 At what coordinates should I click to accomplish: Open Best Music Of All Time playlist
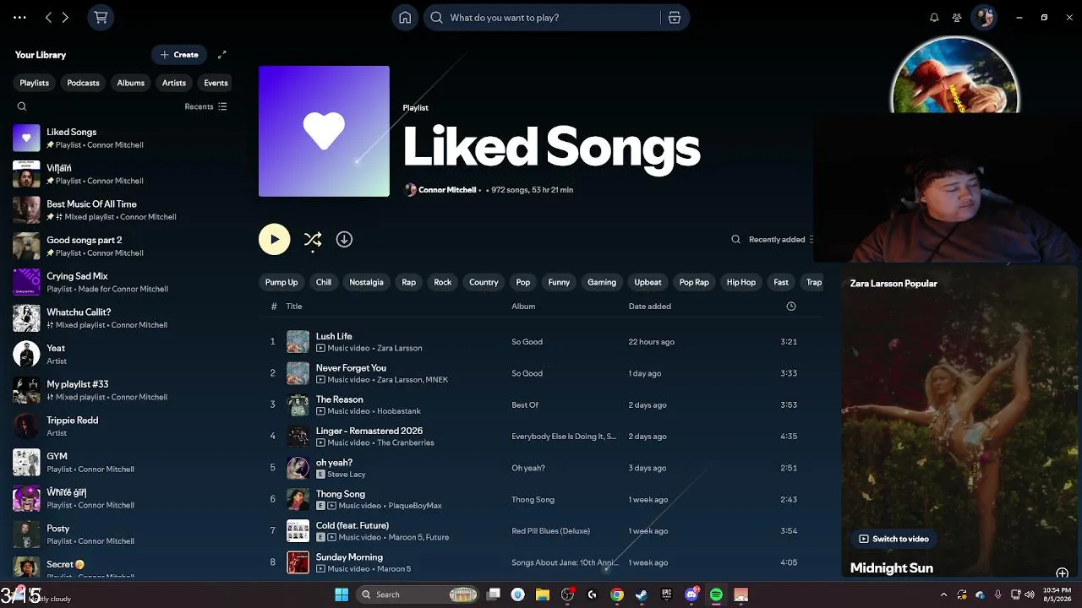(121, 210)
